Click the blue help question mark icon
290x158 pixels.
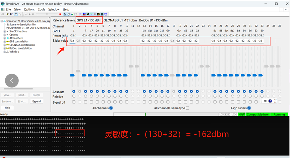pos(270,101)
